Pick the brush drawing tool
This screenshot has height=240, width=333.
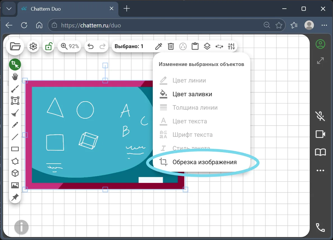pos(15,89)
